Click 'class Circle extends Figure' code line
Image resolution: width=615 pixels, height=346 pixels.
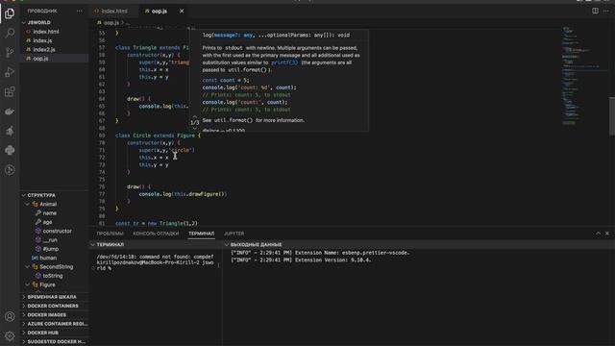(158, 136)
